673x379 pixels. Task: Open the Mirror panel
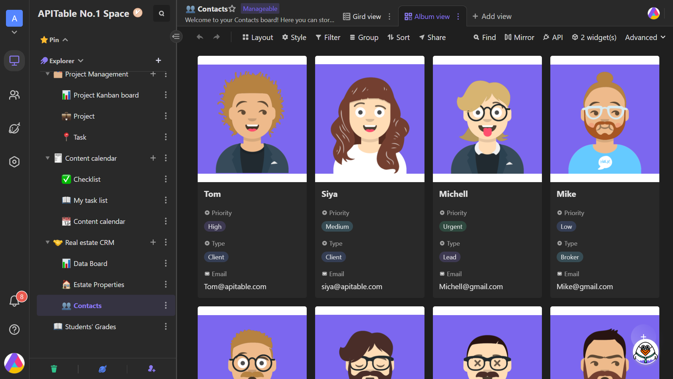pyautogui.click(x=519, y=37)
